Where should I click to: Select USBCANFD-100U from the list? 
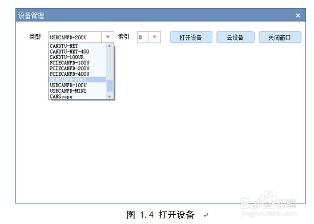coord(77,85)
